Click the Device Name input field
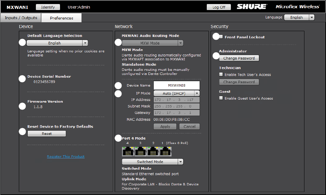Viewport: 326px width, 195px height. 176,86
